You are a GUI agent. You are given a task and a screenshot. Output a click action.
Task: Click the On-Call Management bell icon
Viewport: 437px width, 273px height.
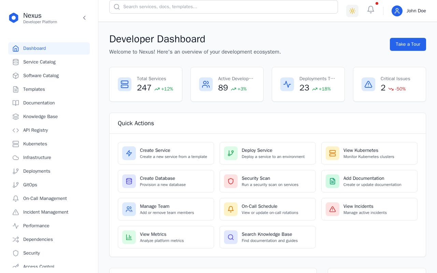[x=16, y=199]
